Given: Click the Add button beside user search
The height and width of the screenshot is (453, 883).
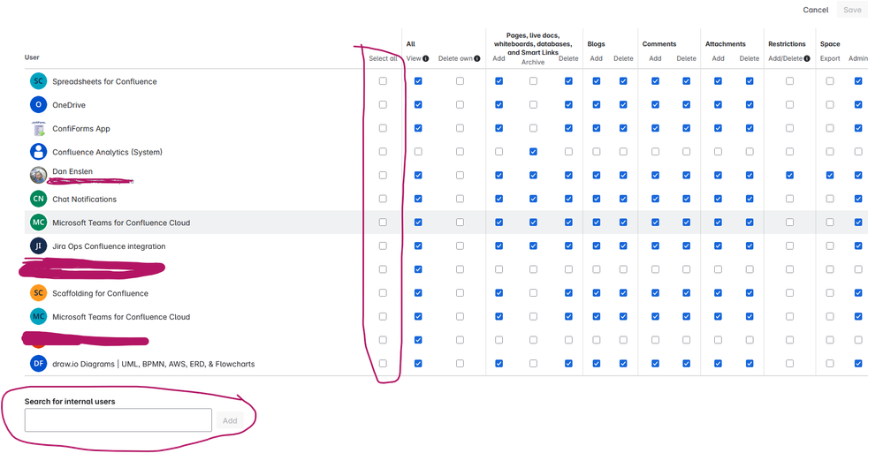Looking at the screenshot, I should 230,420.
